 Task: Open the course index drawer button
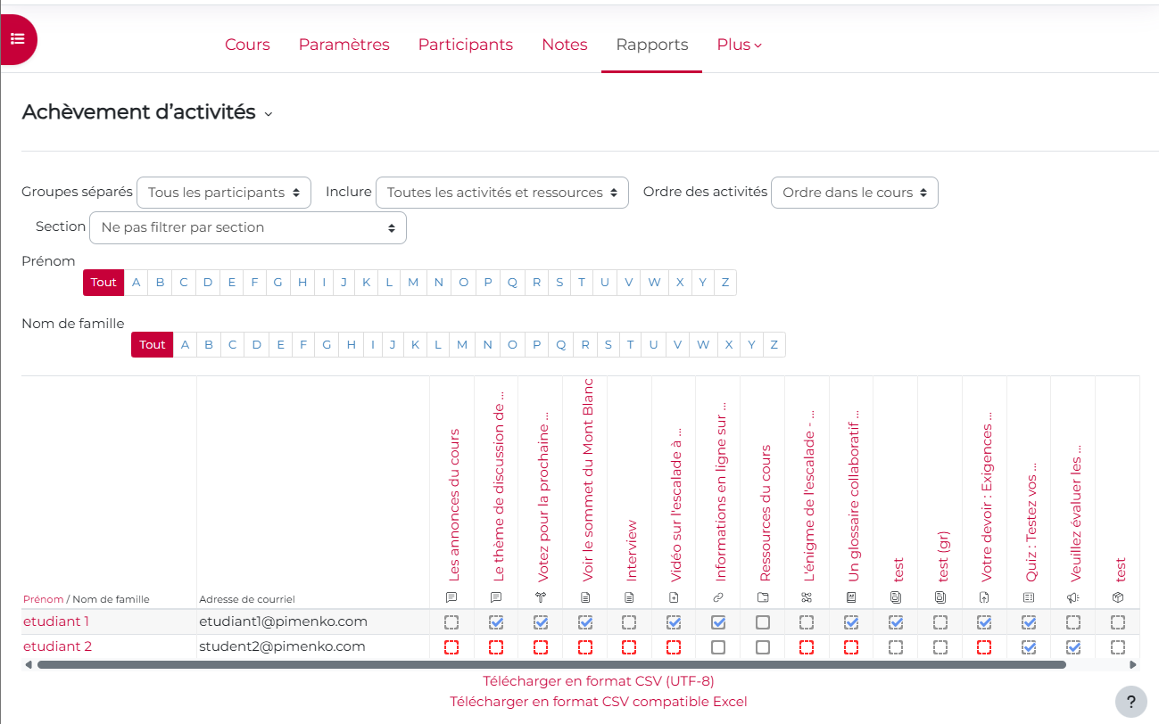[18, 39]
